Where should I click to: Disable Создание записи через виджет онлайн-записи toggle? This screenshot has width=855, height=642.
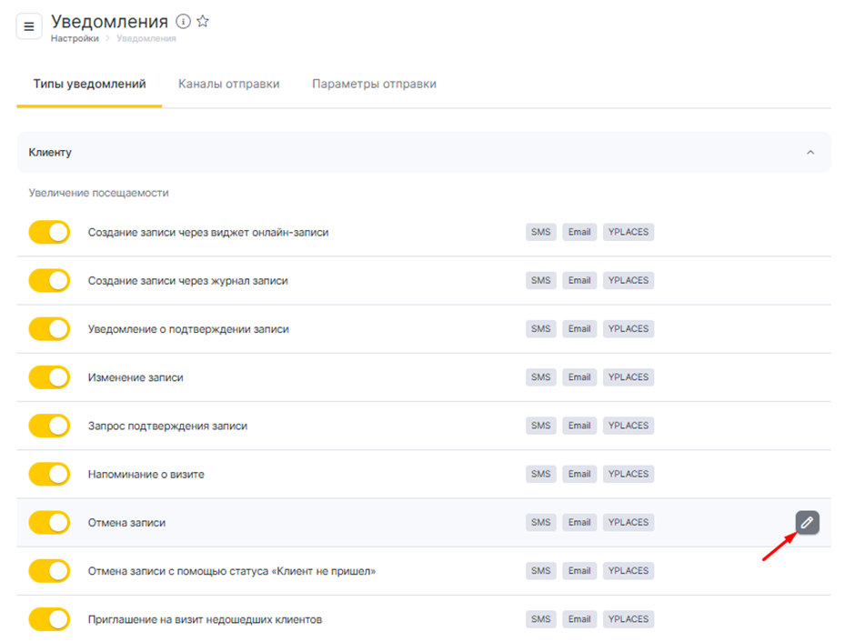49,233
